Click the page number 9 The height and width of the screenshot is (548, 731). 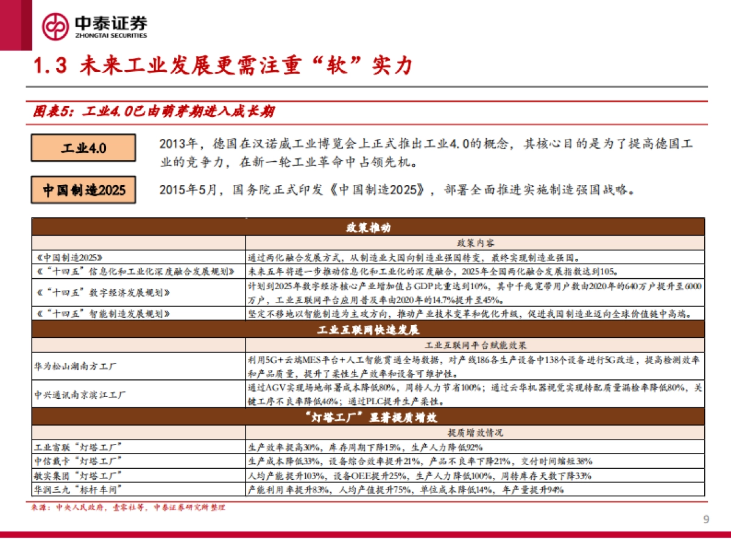pyautogui.click(x=706, y=520)
